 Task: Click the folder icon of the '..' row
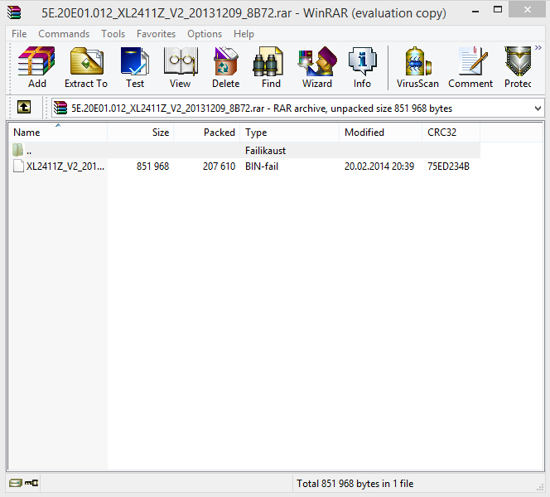[17, 150]
